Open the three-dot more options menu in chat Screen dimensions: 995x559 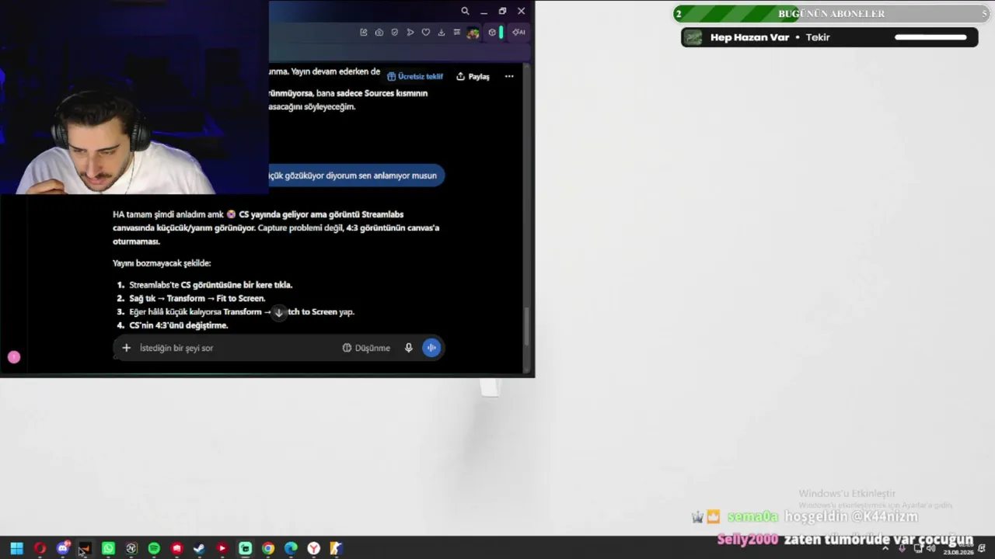click(x=509, y=77)
